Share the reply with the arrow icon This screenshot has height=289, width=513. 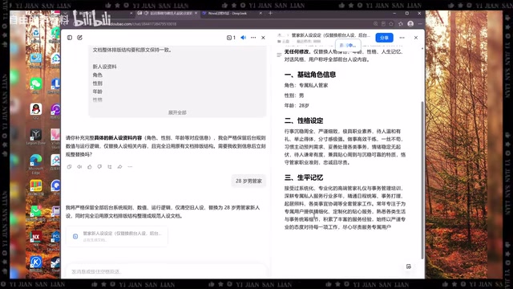click(119, 167)
